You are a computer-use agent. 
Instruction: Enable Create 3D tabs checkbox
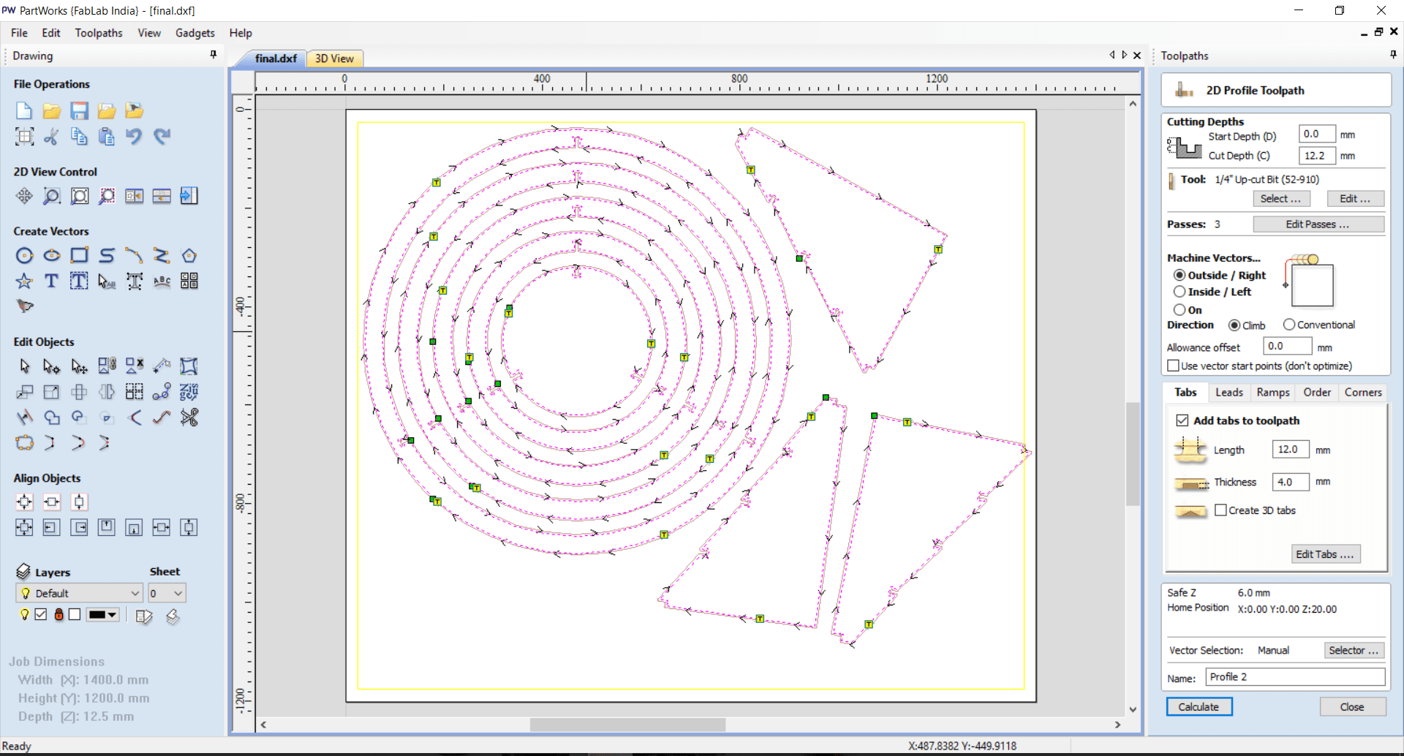click(1220, 510)
